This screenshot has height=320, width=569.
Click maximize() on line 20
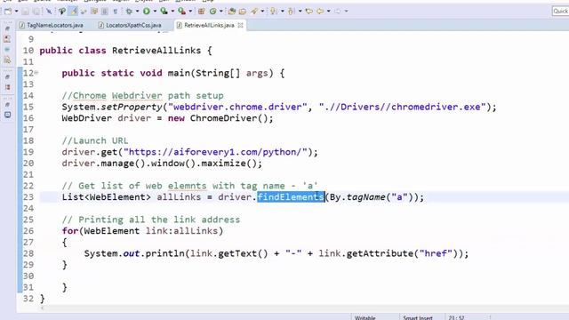(229, 164)
